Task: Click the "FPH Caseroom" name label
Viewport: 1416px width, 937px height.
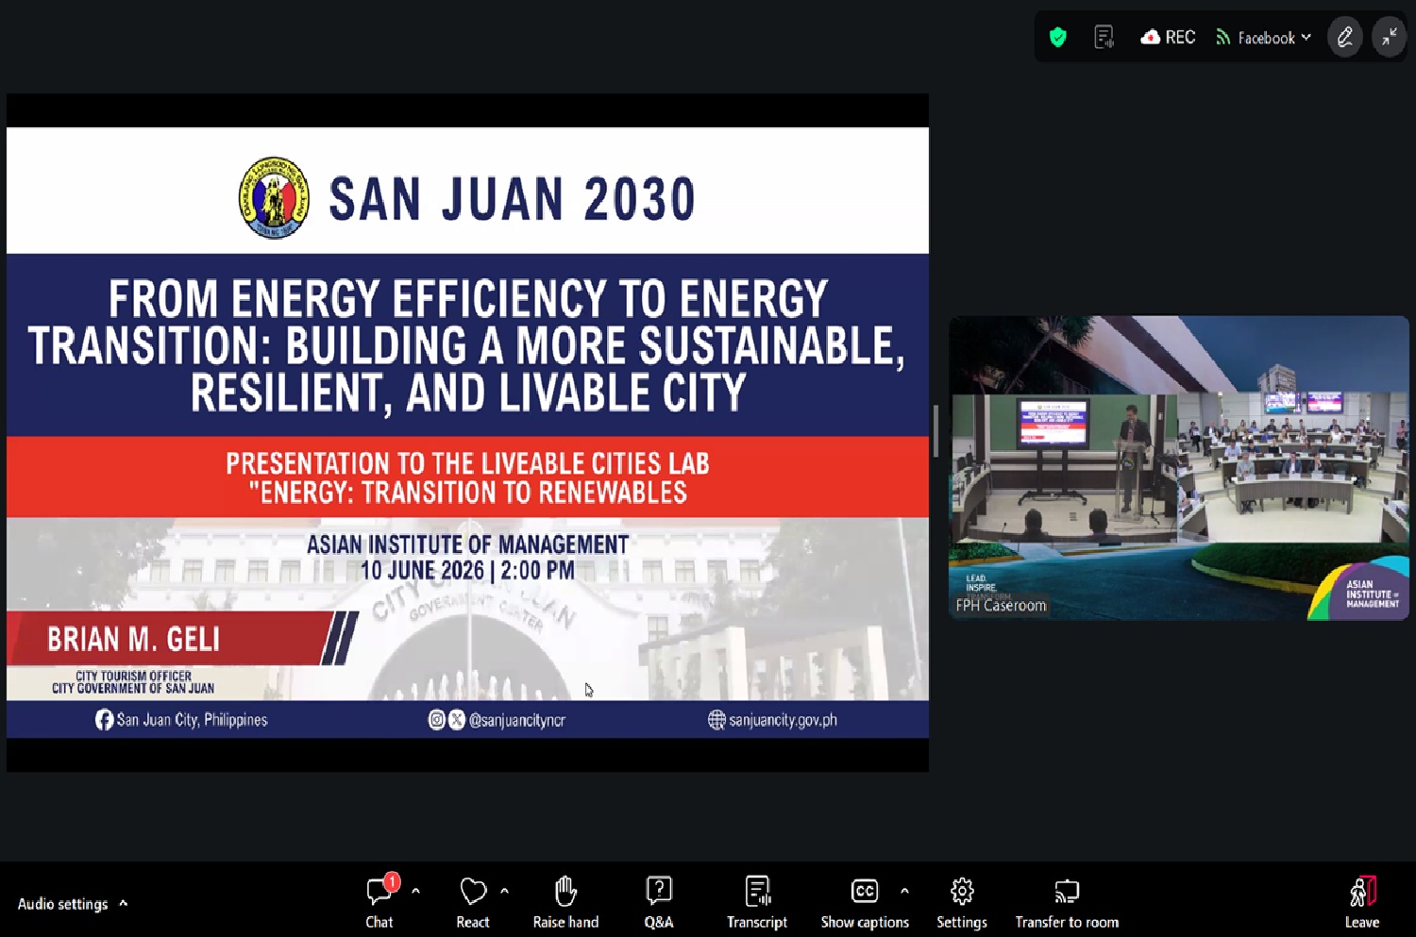Action: tap(1001, 606)
